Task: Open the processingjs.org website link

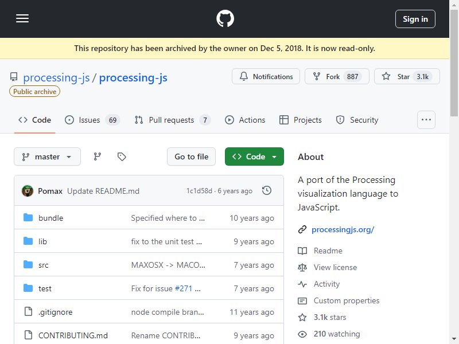Action: pos(343,229)
